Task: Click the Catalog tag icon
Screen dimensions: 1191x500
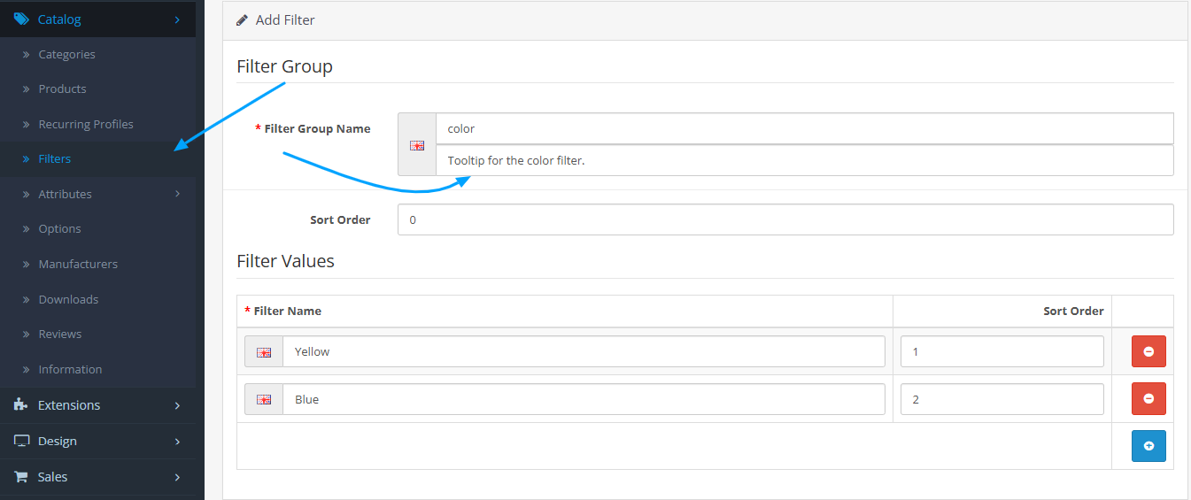Action: (21, 19)
